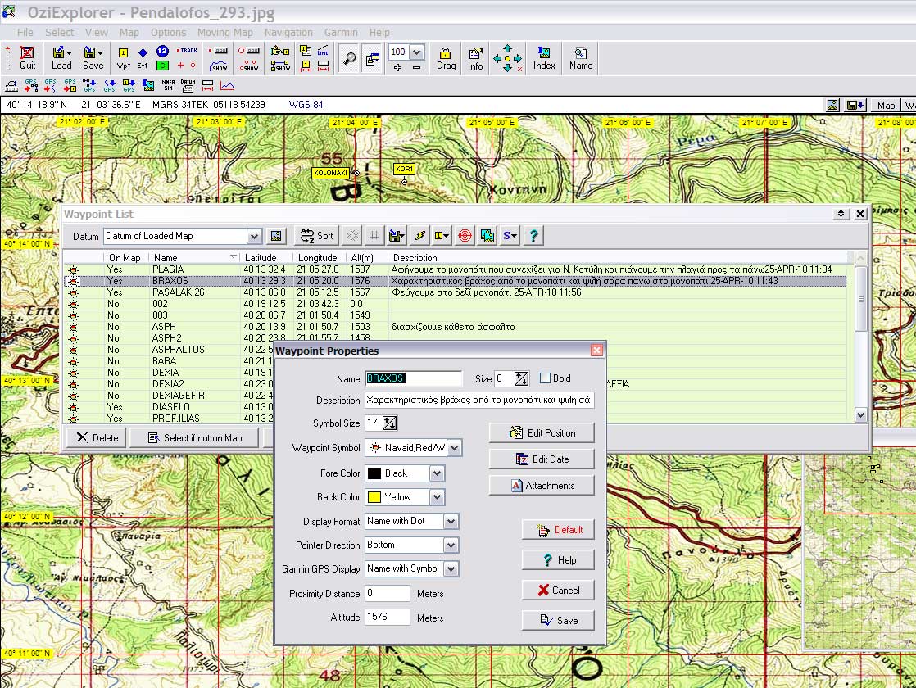Image resolution: width=916 pixels, height=688 pixels.
Task: Expand the Pointer Direction dropdown
Action: coord(451,545)
